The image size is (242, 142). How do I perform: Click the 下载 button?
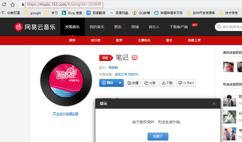167,83
